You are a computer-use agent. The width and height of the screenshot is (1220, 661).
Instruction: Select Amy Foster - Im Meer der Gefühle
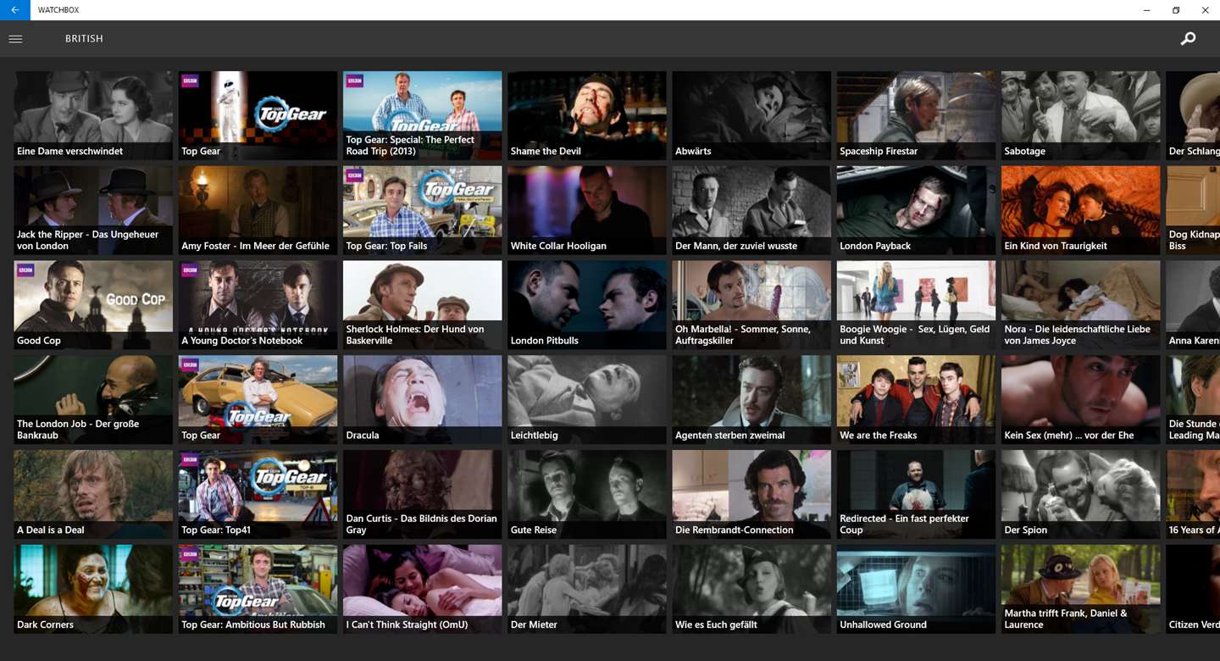pyautogui.click(x=258, y=210)
